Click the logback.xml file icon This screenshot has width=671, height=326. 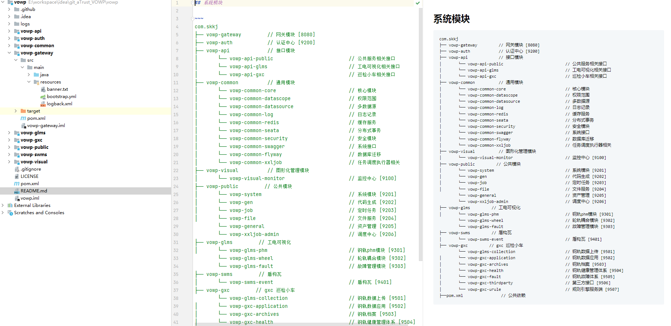[43, 104]
